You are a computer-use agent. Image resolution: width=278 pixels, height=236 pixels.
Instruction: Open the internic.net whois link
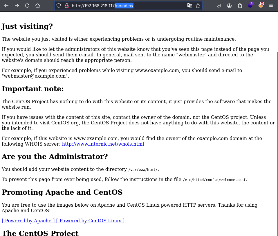point(103,144)
